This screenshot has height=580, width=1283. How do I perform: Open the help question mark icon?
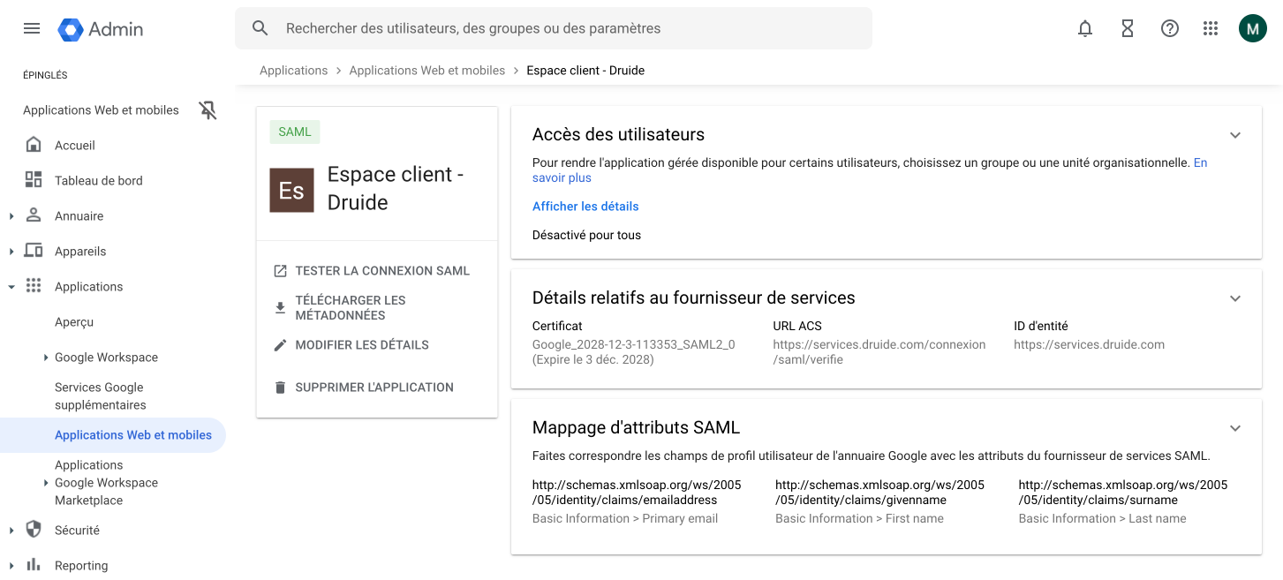click(x=1170, y=28)
